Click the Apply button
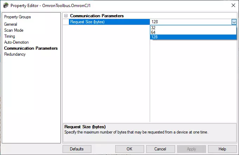Viewport: 239px width, 155px height. 192,149
